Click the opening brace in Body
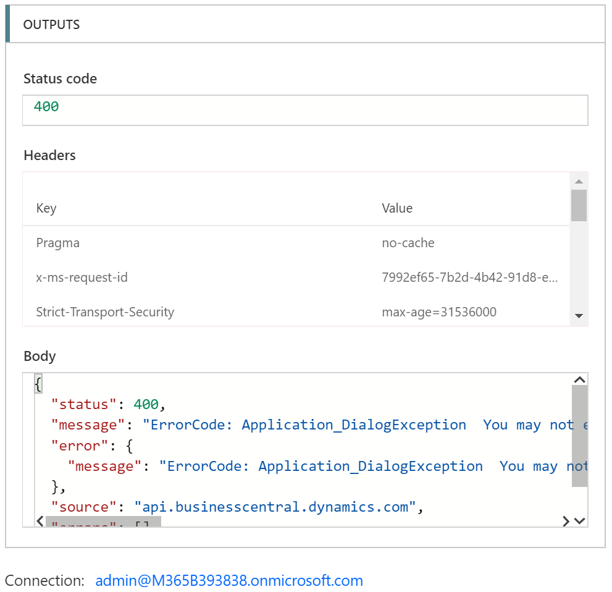The height and width of the screenshot is (592, 612). (x=38, y=384)
